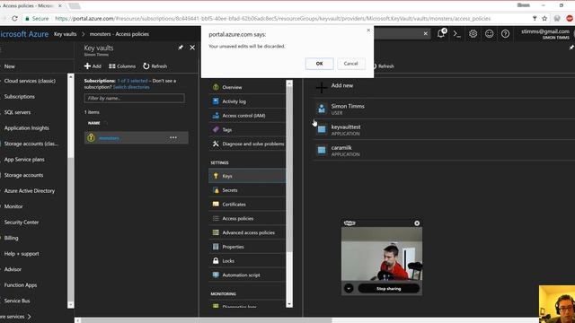This screenshot has width=575, height=323.
Task: Click OK in the discard edits dialog
Action: 320,64
